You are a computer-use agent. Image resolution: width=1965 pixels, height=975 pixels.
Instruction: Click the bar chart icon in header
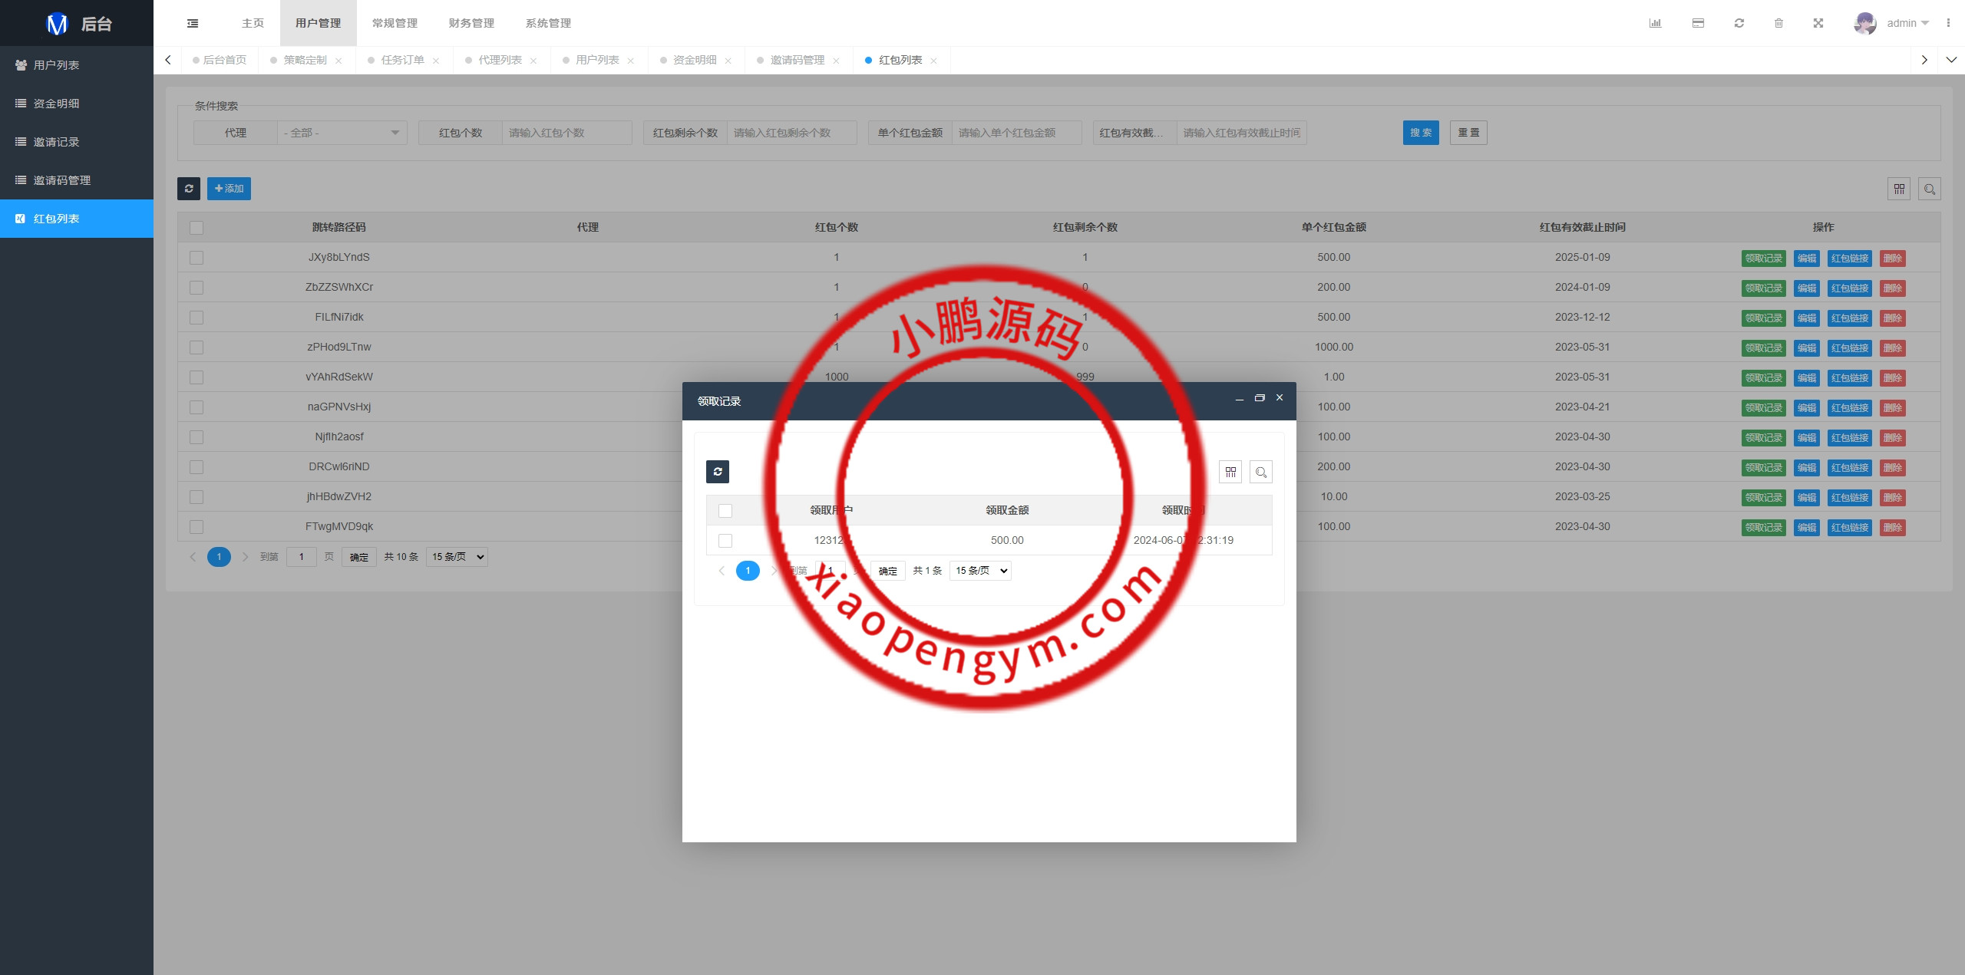(1655, 23)
